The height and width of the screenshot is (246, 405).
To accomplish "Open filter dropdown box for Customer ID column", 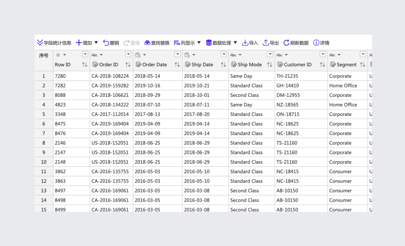I will click(x=322, y=54).
